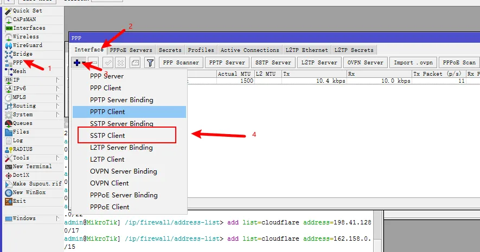Viewport: 480px width, 252px height.
Task: Switch to the Profiles tab
Action: [x=201, y=50]
